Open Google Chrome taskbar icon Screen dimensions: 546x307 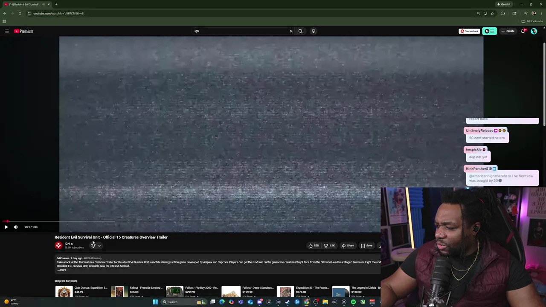[306, 302]
